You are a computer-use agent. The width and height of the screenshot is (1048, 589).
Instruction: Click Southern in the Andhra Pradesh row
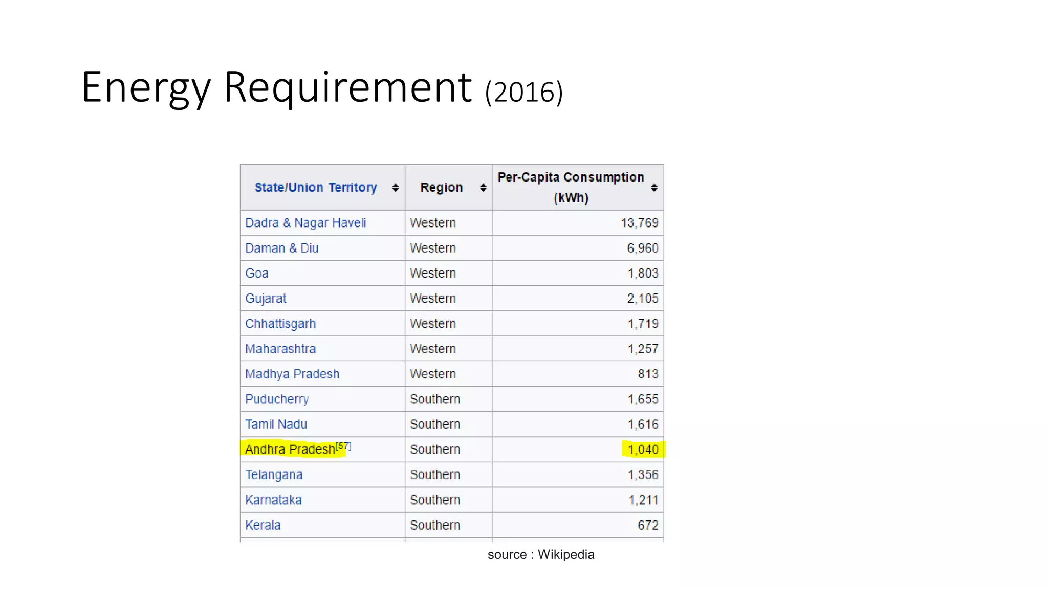(x=435, y=449)
